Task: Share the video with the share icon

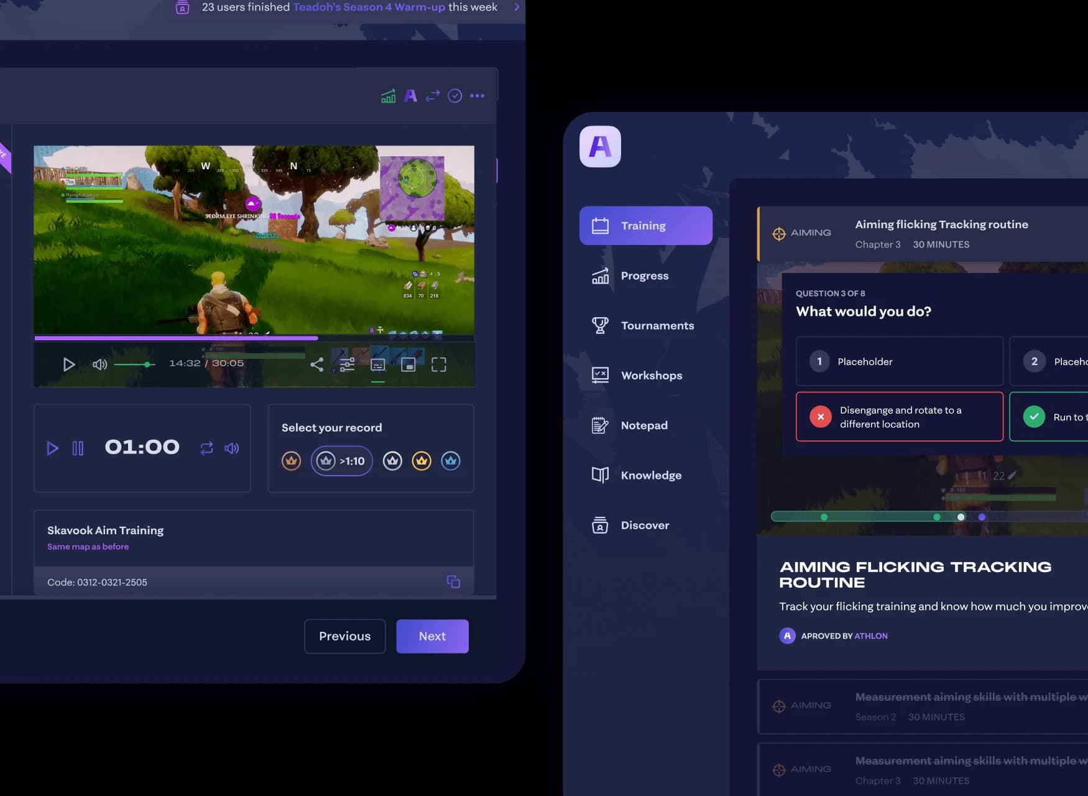Action: 316,364
